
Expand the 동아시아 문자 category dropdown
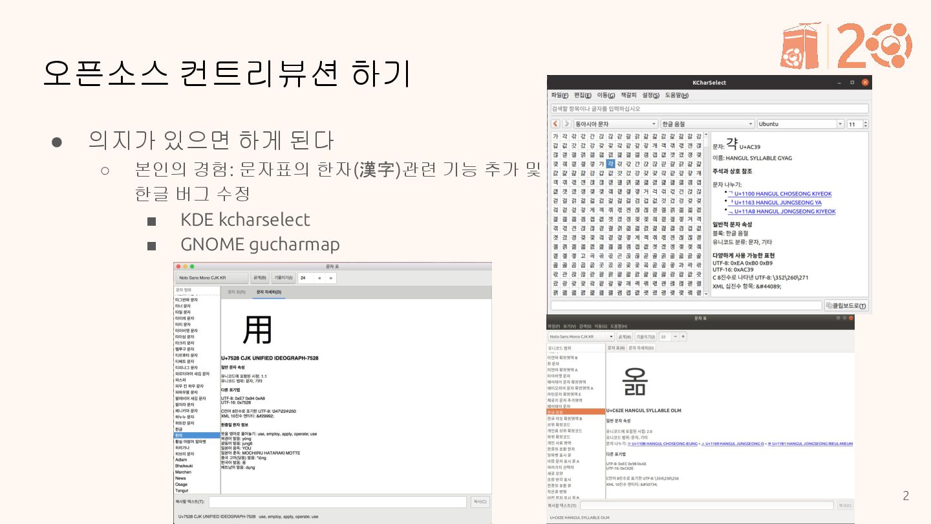pos(615,124)
